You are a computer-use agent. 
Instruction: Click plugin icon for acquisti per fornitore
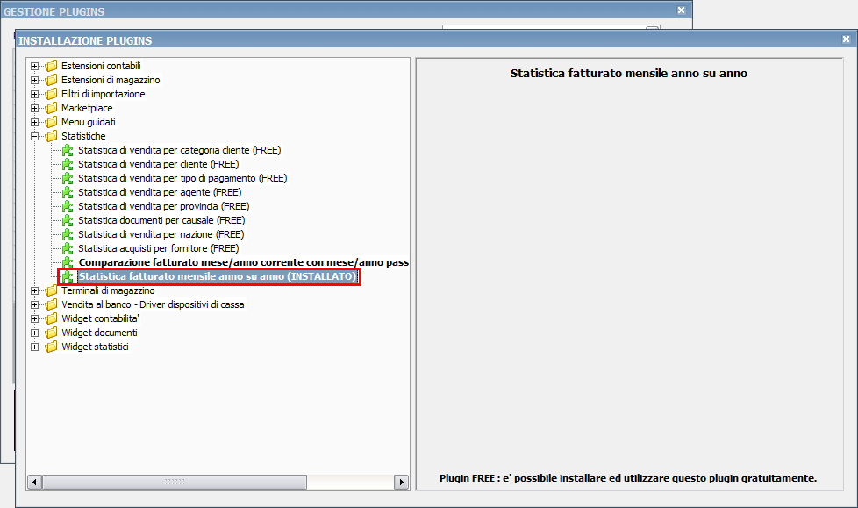pyautogui.click(x=68, y=248)
